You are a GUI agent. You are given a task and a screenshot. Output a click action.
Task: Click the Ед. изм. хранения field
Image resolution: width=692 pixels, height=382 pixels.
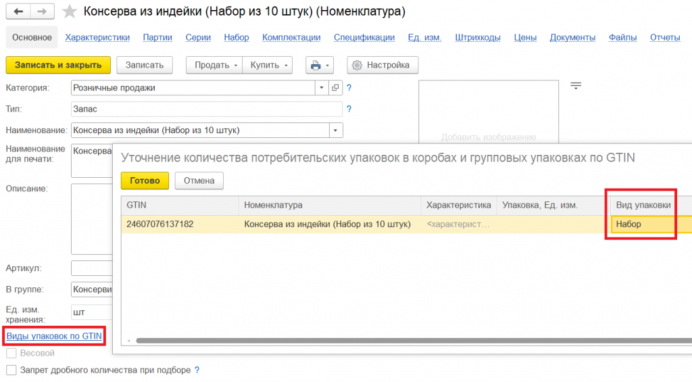pos(92,312)
